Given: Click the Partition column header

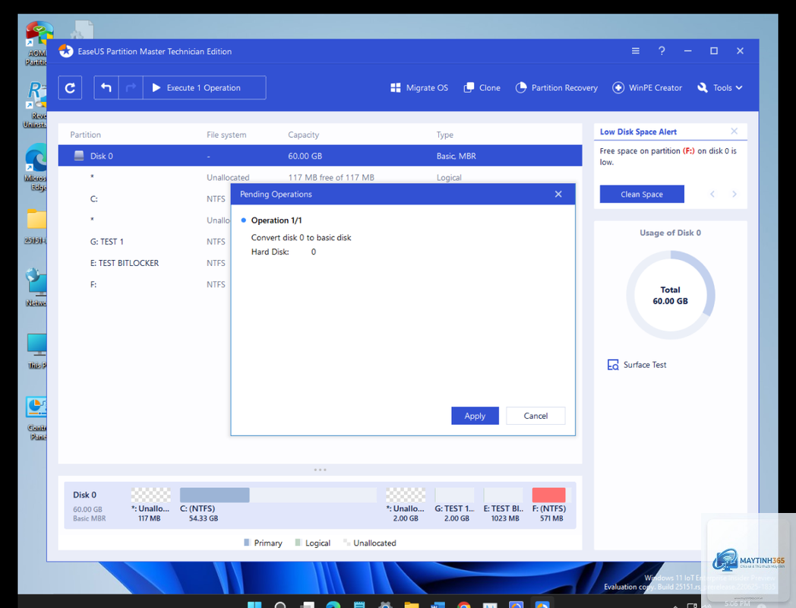Looking at the screenshot, I should tap(85, 135).
